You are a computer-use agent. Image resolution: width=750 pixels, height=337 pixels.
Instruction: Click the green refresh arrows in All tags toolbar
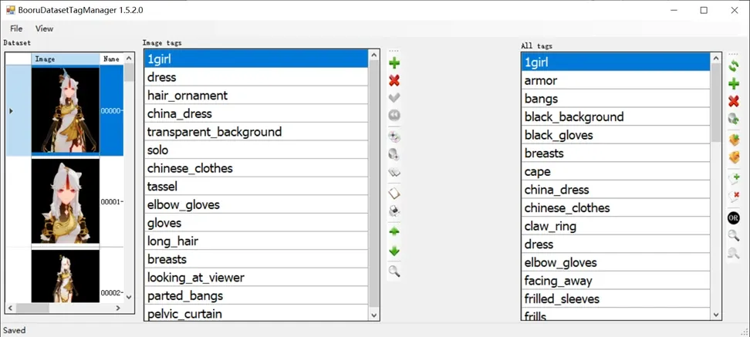pos(733,66)
